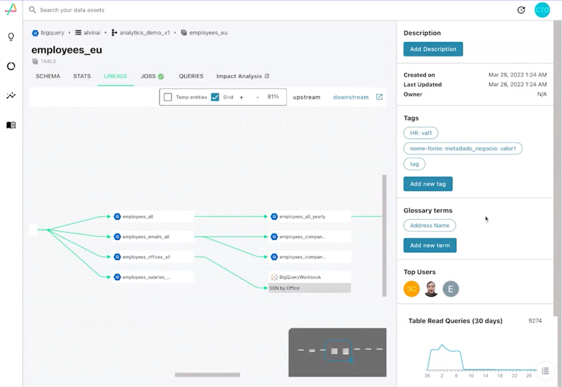Open the SCHEMA tab
562x387 pixels.
(x=48, y=76)
